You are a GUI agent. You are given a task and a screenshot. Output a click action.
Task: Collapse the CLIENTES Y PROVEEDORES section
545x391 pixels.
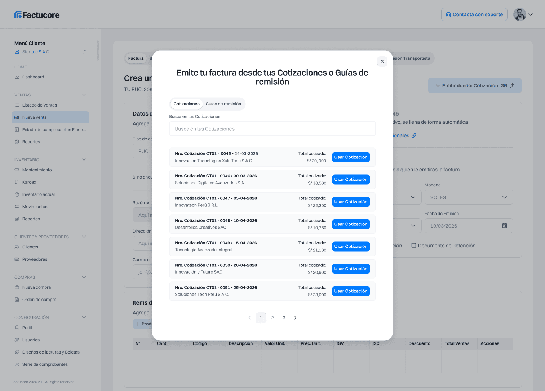84,237
